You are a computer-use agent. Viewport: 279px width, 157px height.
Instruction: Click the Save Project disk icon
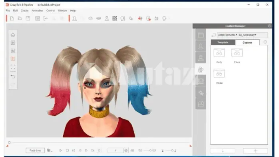point(28,18)
